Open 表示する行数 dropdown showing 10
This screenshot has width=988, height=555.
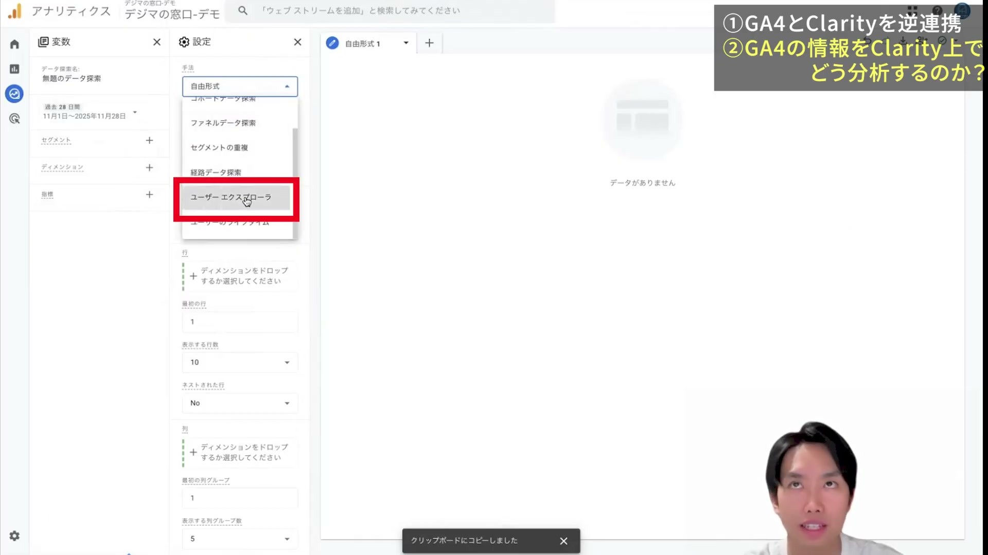coord(240,362)
